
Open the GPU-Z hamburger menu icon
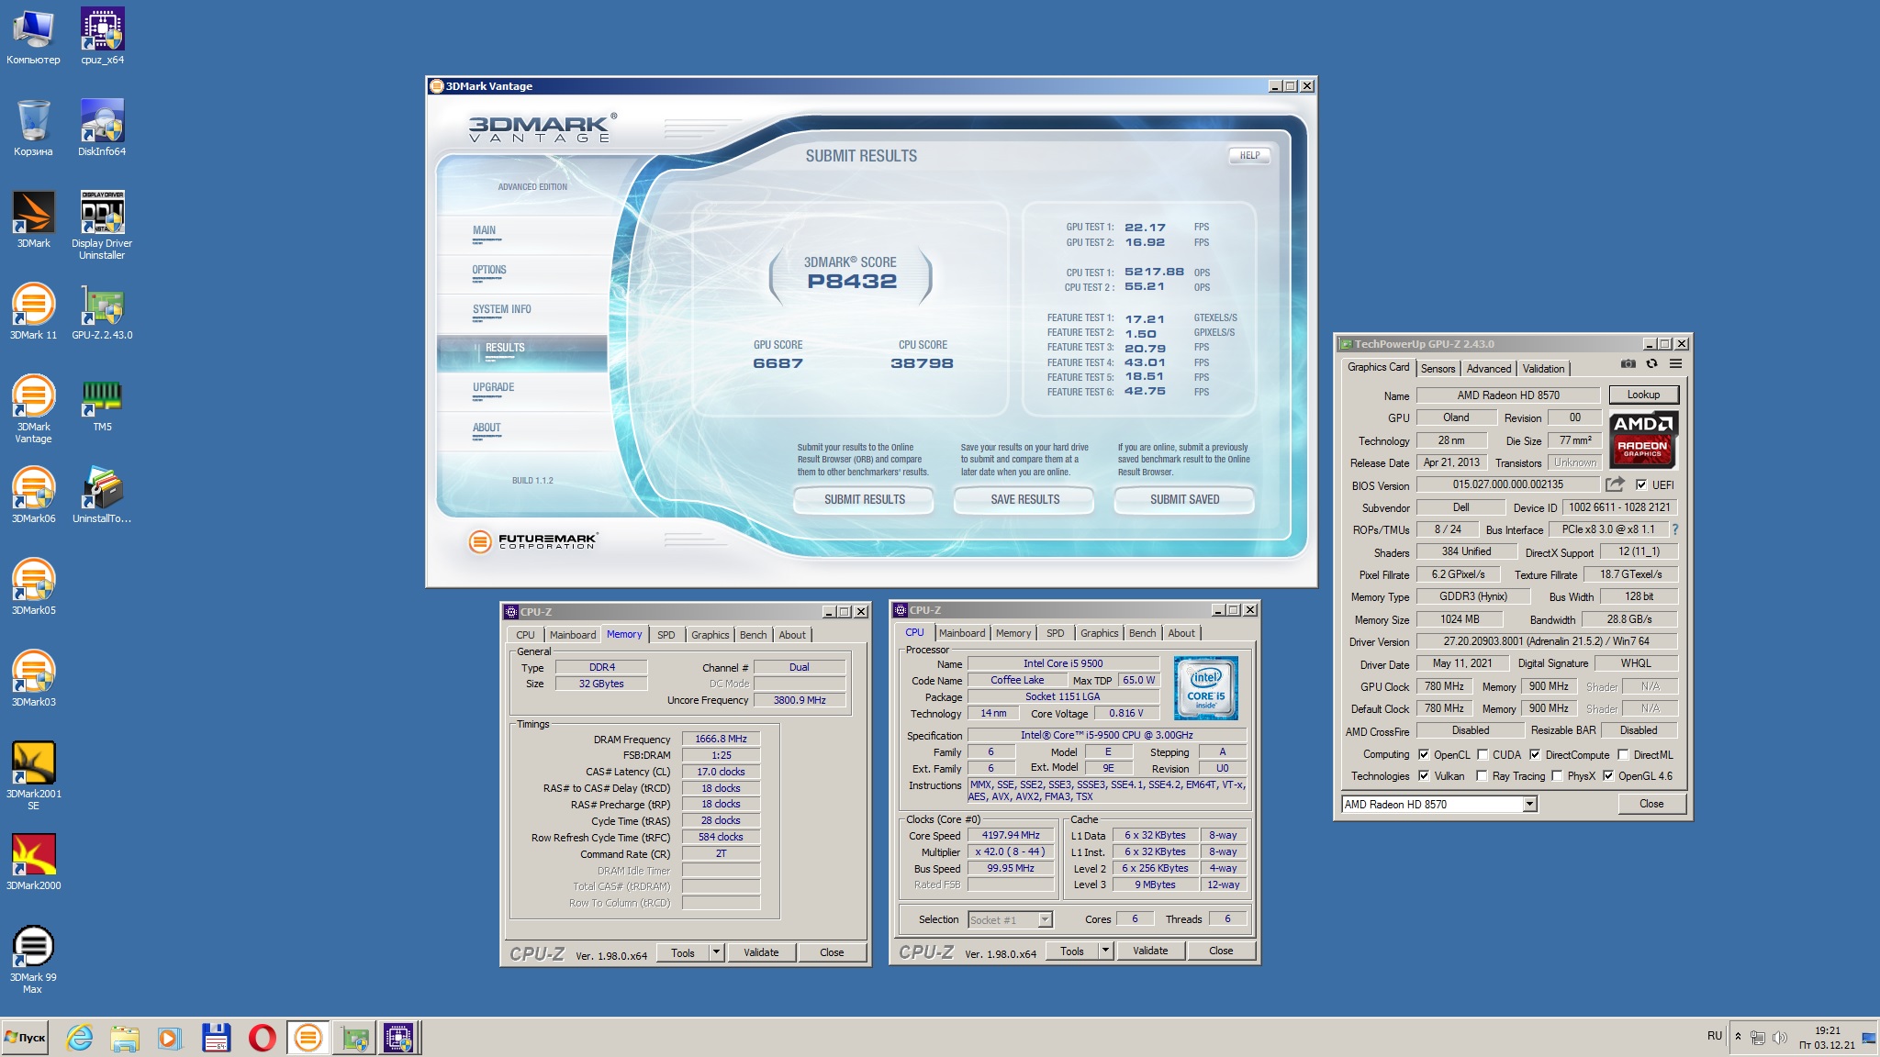[x=1675, y=364]
